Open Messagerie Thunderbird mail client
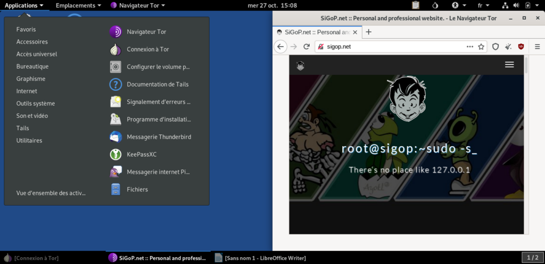The image size is (545, 264). [x=158, y=137]
